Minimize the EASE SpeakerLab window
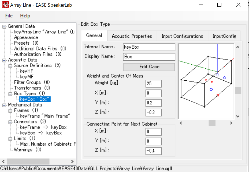249x172 pixels. point(201,5)
